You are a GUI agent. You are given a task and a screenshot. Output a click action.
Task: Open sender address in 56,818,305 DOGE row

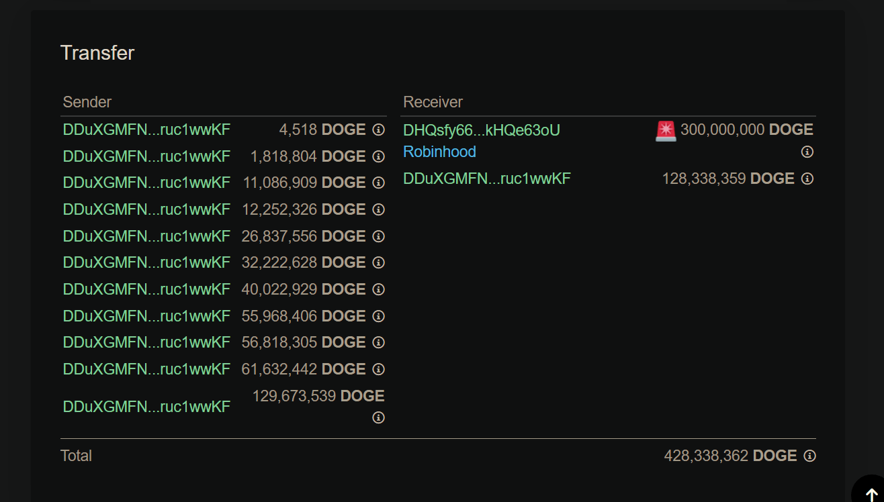pos(146,342)
